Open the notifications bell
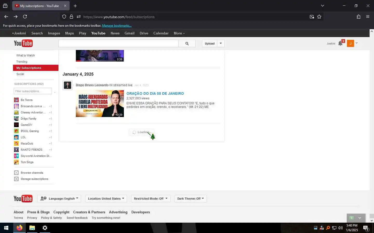 (340, 43)
